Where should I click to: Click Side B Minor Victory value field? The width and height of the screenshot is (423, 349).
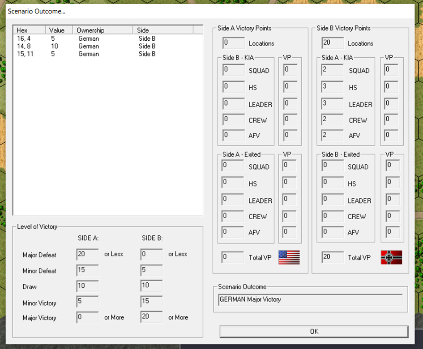152,302
